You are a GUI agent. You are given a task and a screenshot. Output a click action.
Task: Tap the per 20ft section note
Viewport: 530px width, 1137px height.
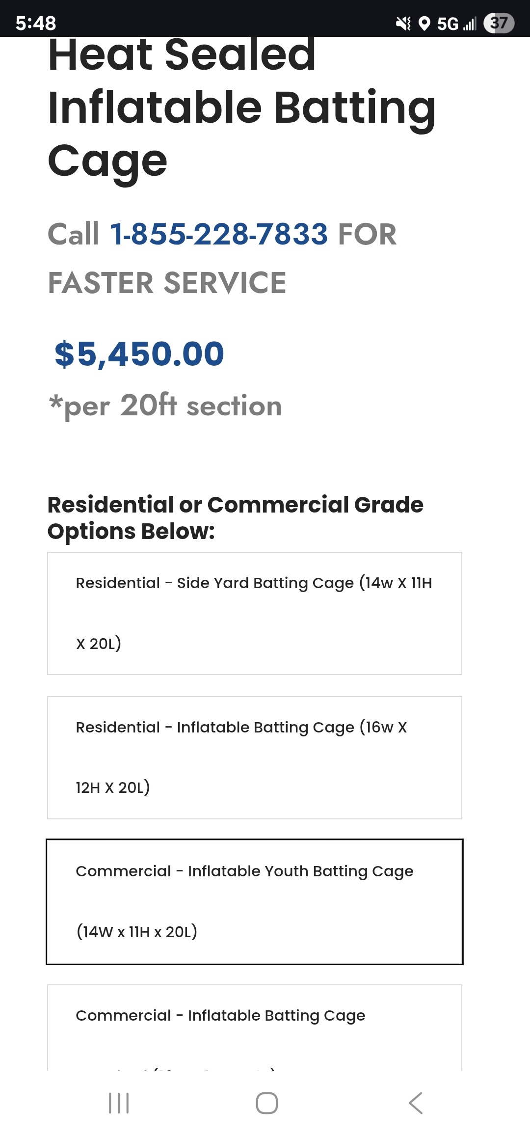click(x=165, y=406)
